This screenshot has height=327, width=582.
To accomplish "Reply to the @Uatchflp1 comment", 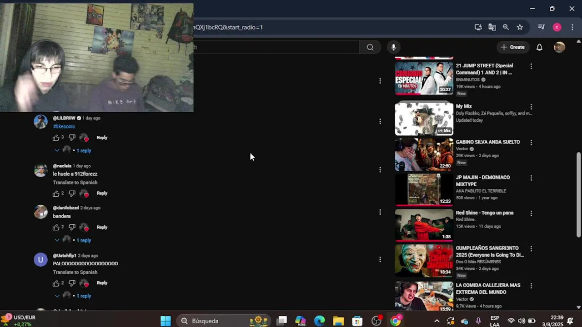I will point(102,283).
